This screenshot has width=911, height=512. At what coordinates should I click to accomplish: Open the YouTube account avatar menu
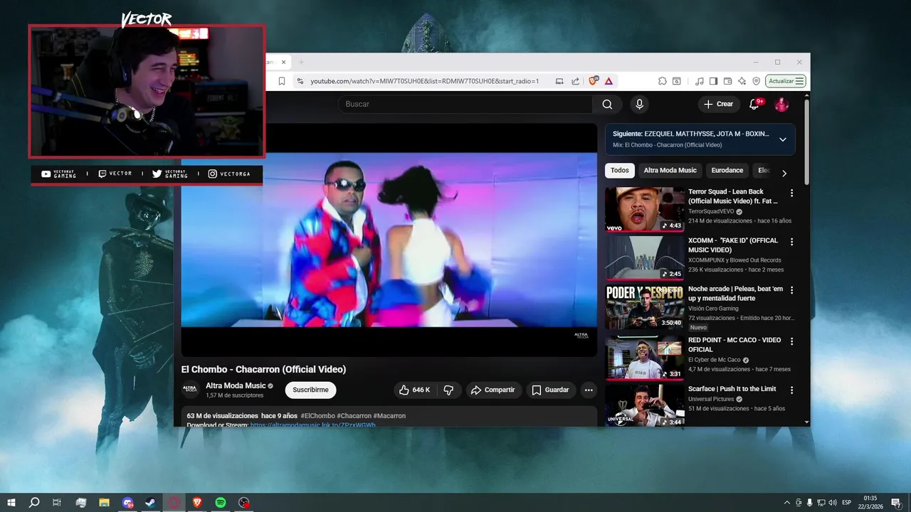pyautogui.click(x=781, y=104)
